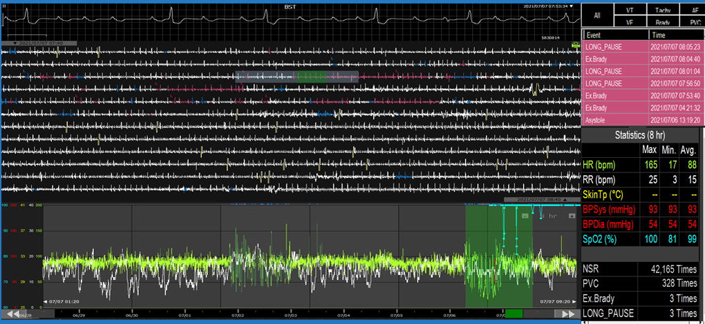
Task: Click the green print icon above ECG strips
Action: [x=574, y=44]
